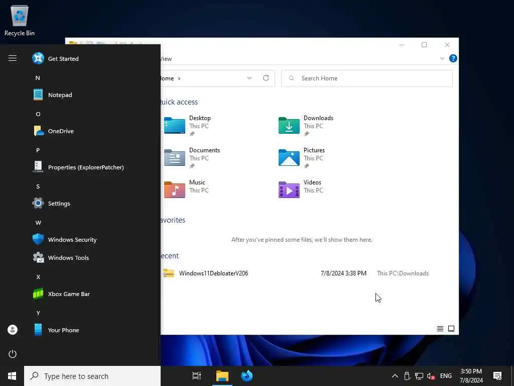Screen dimensions: 514x386
Task: Open Desktop folder in Quick access
Action: (188, 126)
